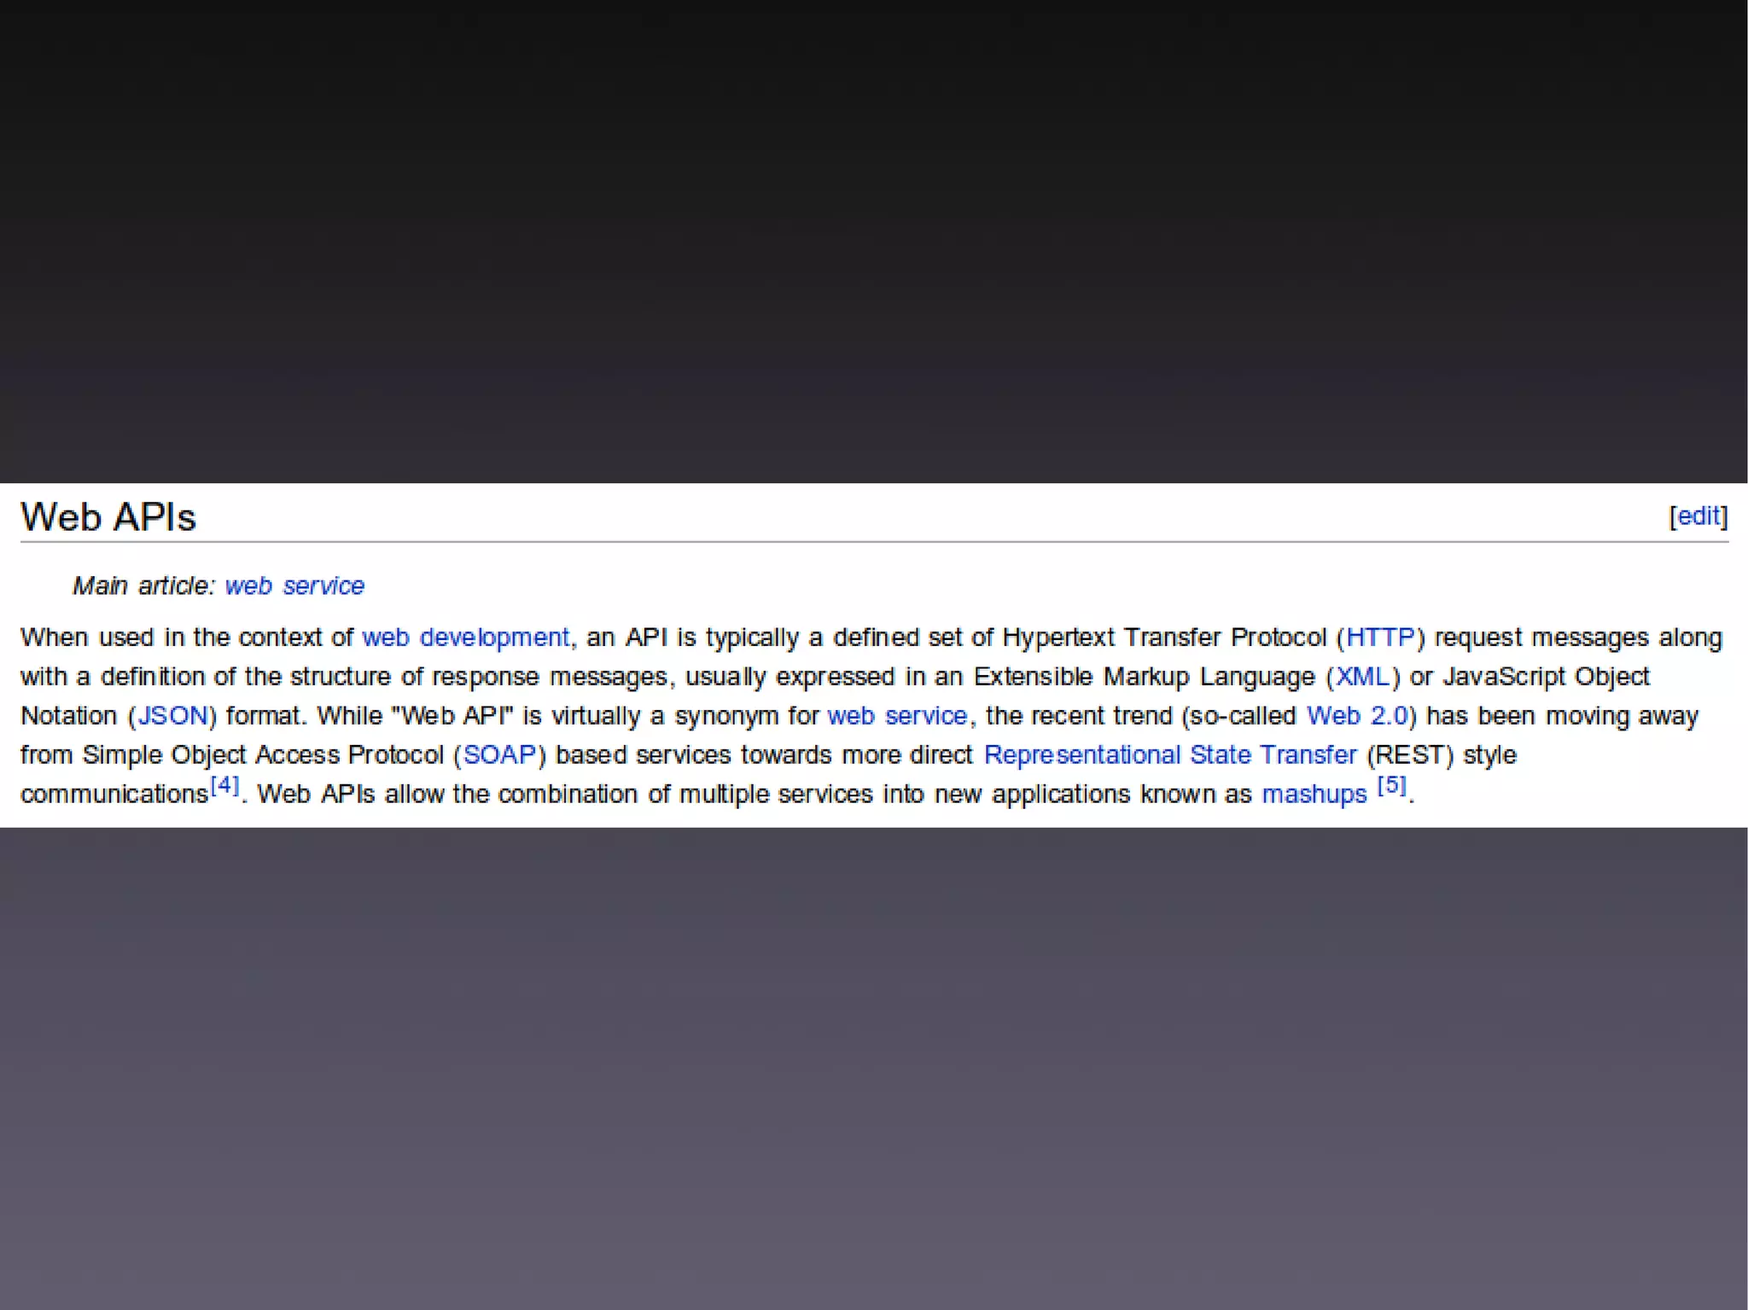Screen dimensions: 1748x1310
Task: Click web service link in paragraph
Action: point(897,716)
